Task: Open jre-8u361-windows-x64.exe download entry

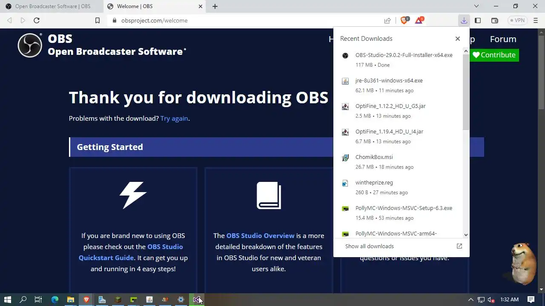Action: [398, 85]
